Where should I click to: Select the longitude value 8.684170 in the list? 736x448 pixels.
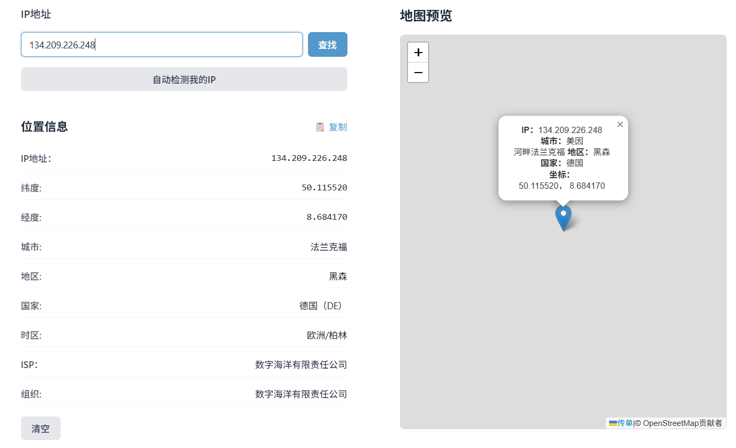tap(327, 217)
